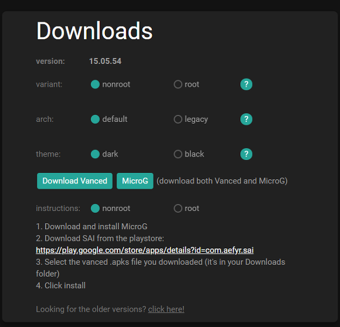Select nonroot variant radio button
Viewport: 340px width, 327px height.
click(x=95, y=84)
